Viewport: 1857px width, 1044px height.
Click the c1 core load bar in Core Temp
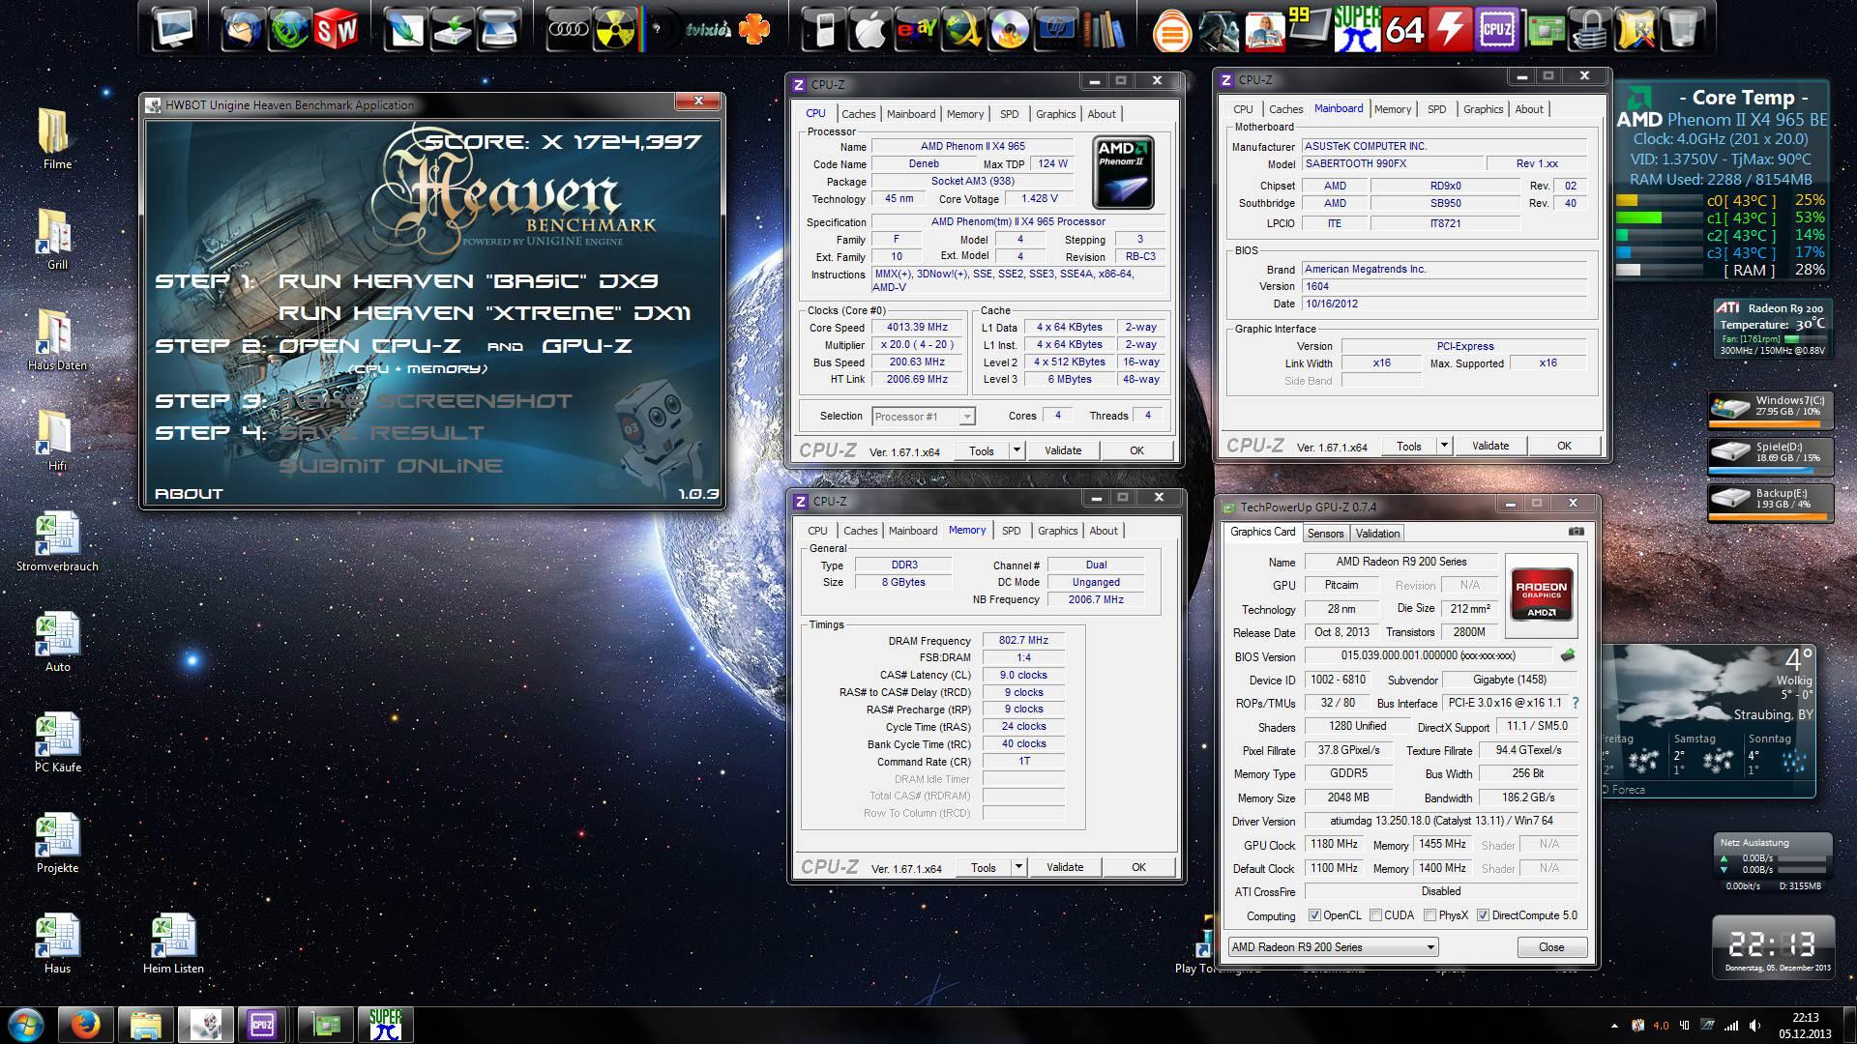(1659, 217)
